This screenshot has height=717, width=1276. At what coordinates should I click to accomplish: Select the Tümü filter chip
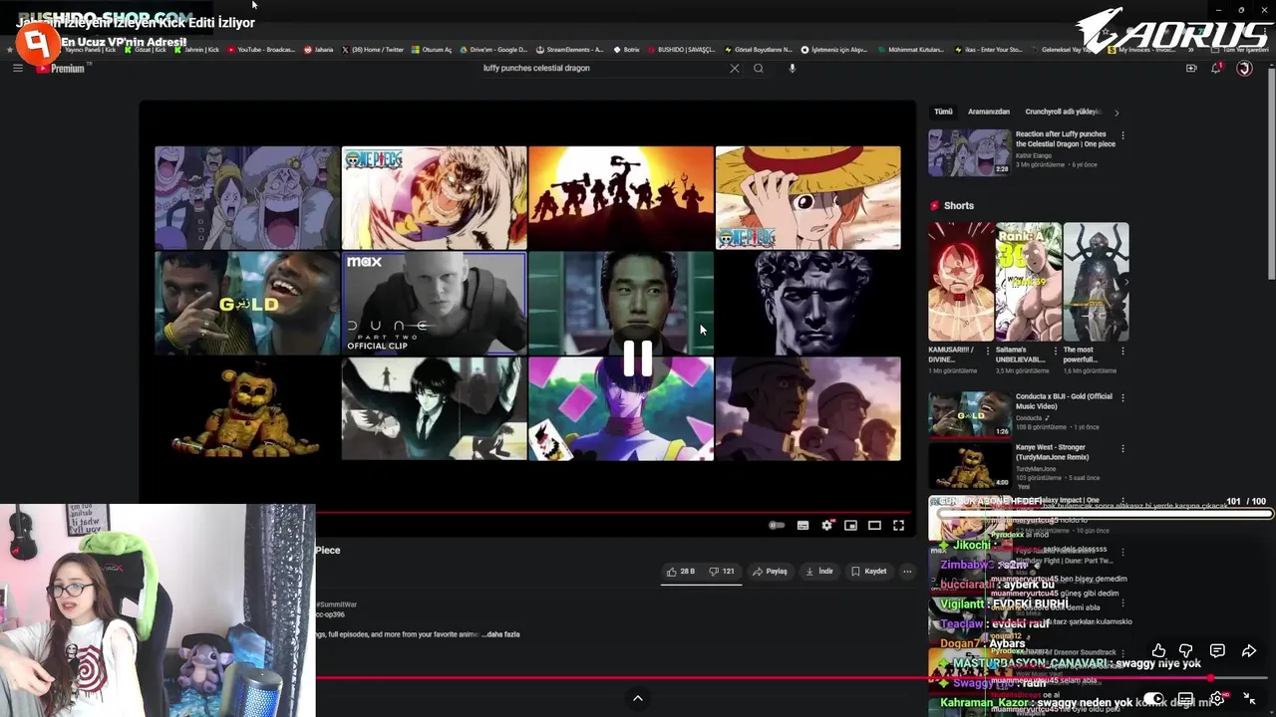tap(943, 112)
